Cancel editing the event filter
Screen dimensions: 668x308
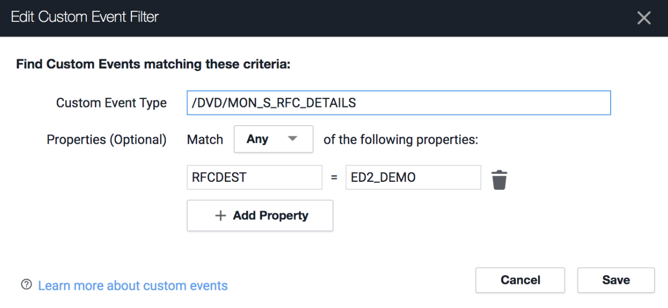tap(520, 280)
